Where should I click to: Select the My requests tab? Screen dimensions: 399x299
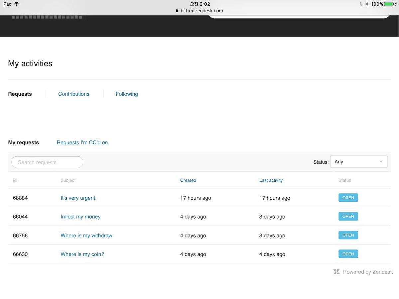(24, 143)
